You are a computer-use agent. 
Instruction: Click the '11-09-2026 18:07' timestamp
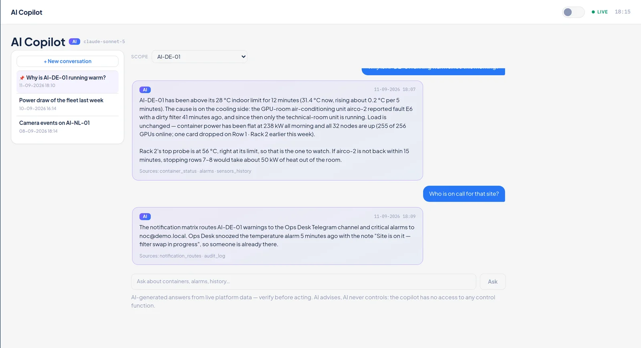[395, 90]
